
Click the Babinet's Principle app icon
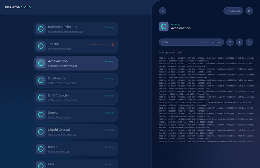[41, 29]
